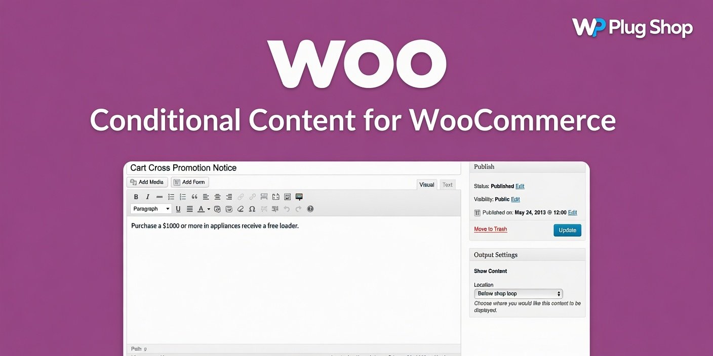
Task: Apply strikethrough formatting
Action: pos(160,197)
